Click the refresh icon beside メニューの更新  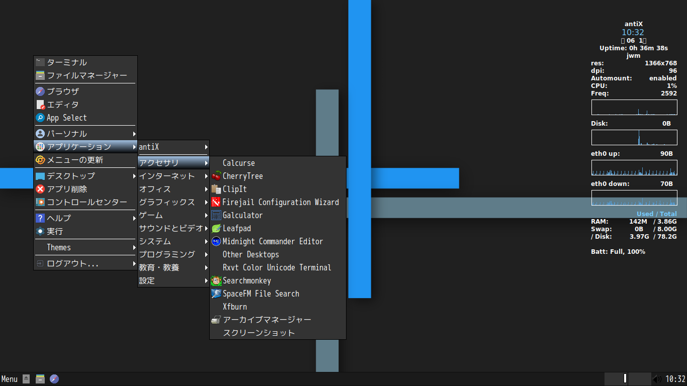(x=40, y=160)
